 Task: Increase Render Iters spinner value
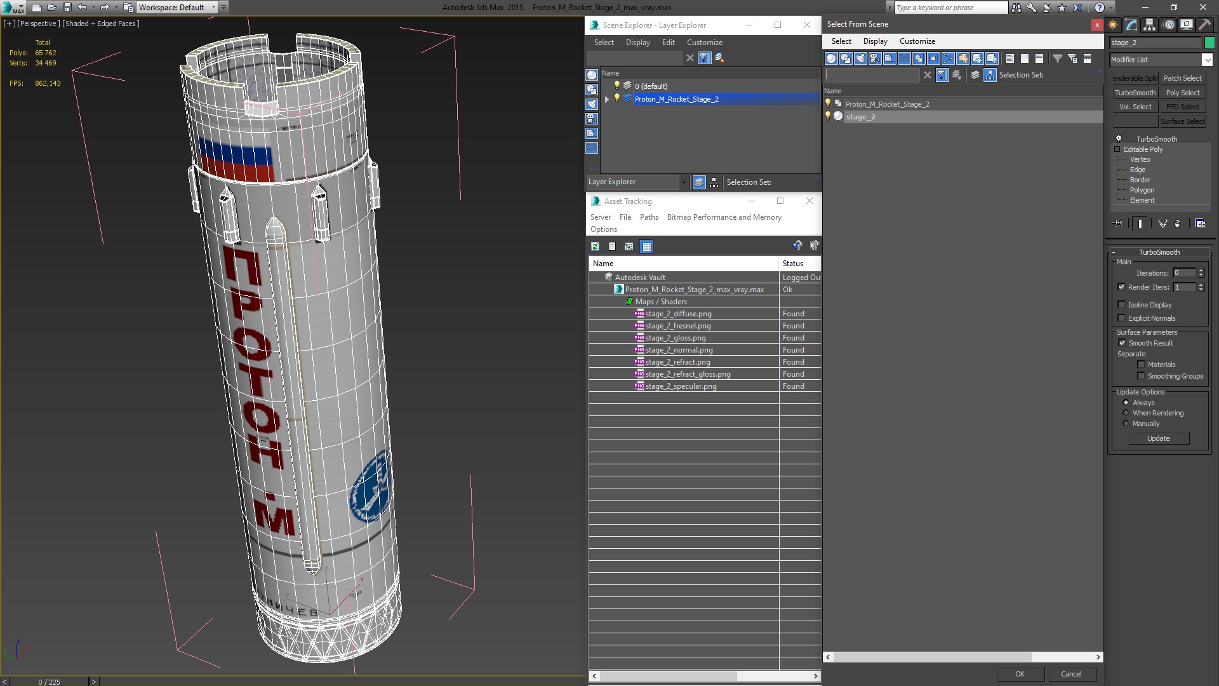1201,285
